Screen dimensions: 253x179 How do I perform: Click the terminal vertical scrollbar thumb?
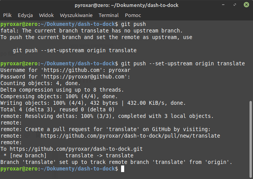coord(251,139)
